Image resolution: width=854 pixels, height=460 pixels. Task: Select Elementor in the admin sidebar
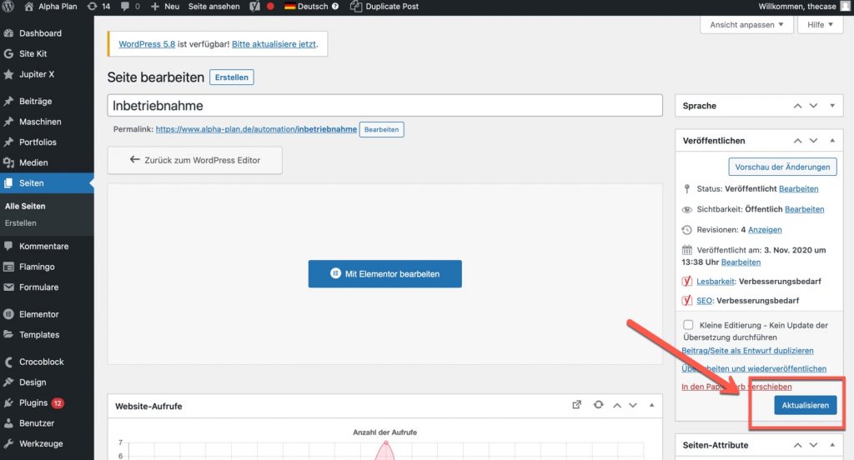click(38, 314)
